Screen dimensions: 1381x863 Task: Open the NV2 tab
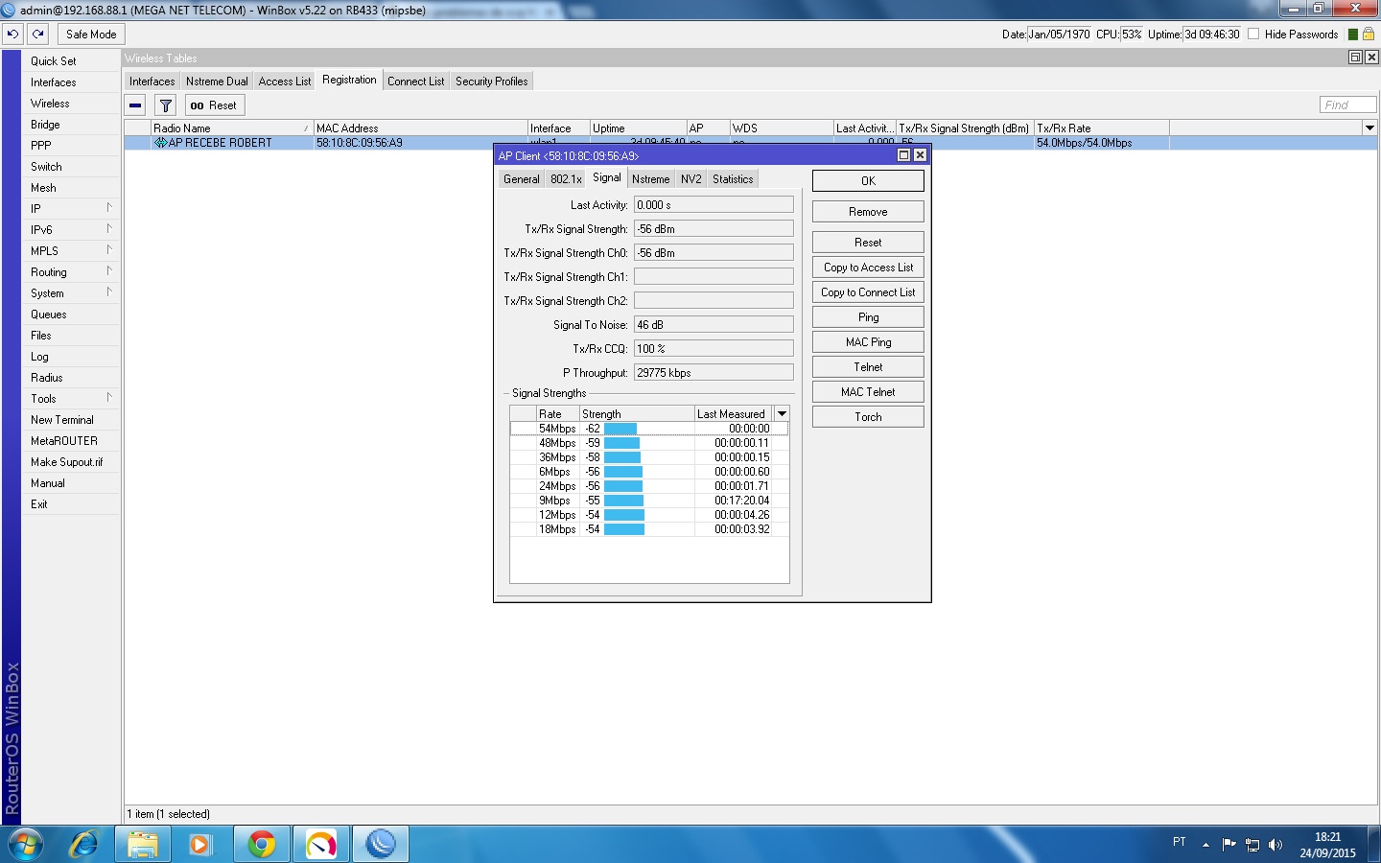click(690, 179)
